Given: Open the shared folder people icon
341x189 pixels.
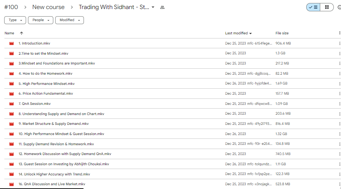Looking at the screenshot, I should [x=162, y=7].
